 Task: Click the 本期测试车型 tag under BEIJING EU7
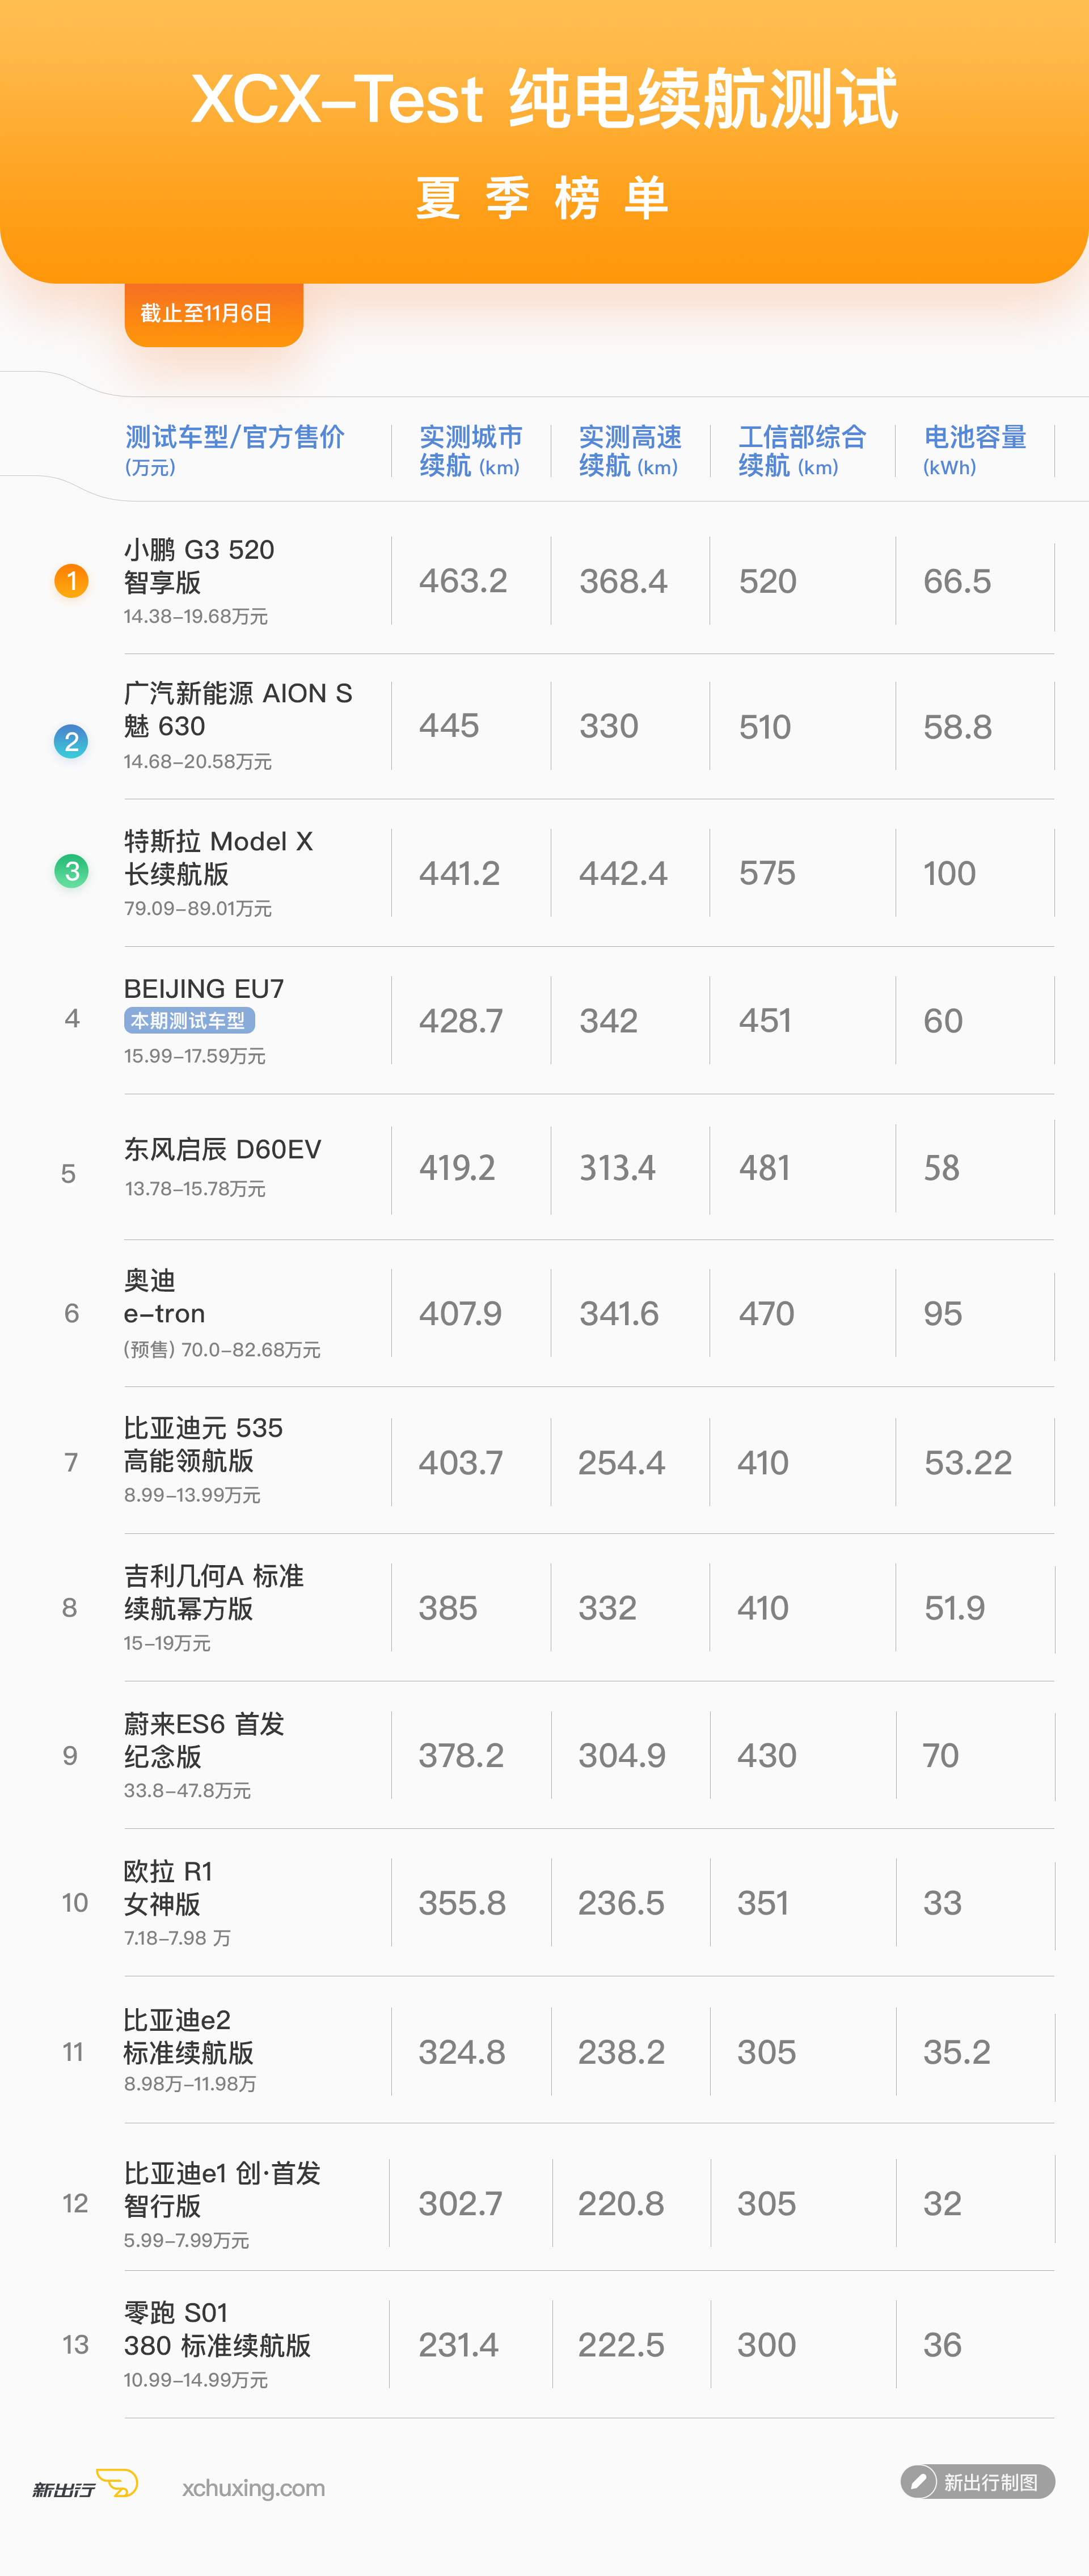(x=189, y=1021)
